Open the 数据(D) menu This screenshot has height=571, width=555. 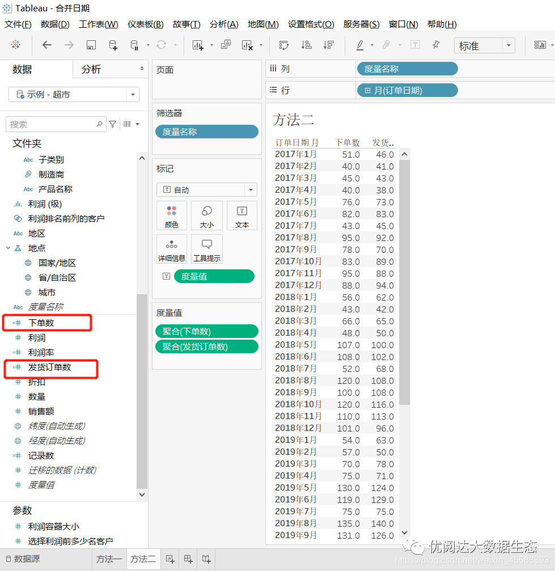55,24
